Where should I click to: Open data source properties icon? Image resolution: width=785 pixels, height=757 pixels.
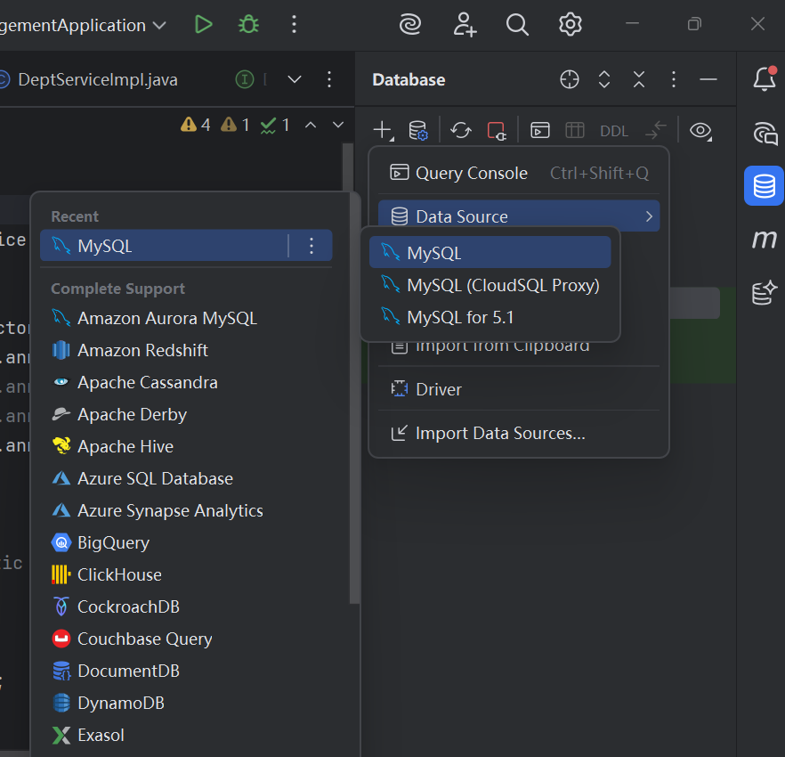(418, 130)
